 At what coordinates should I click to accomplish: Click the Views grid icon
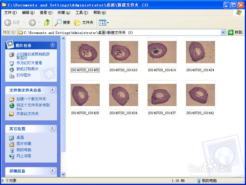(x=102, y=23)
